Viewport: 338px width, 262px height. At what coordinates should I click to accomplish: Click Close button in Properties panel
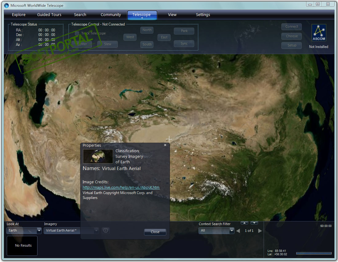coord(155,232)
